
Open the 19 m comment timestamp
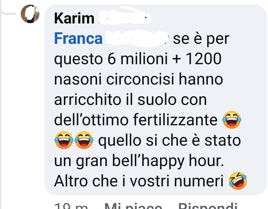click(71, 206)
